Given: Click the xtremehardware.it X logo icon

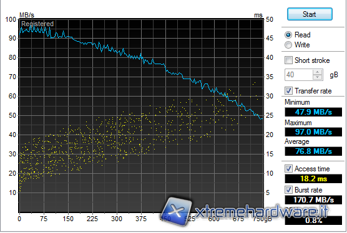Looking at the screenshot, I should [177, 212].
